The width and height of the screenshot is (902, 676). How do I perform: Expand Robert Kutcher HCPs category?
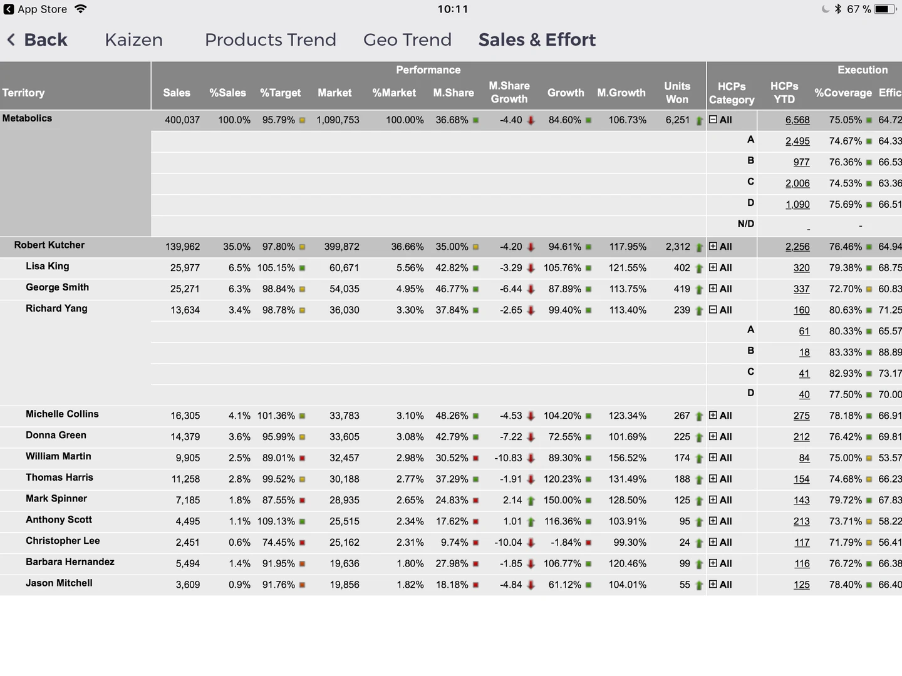click(713, 247)
